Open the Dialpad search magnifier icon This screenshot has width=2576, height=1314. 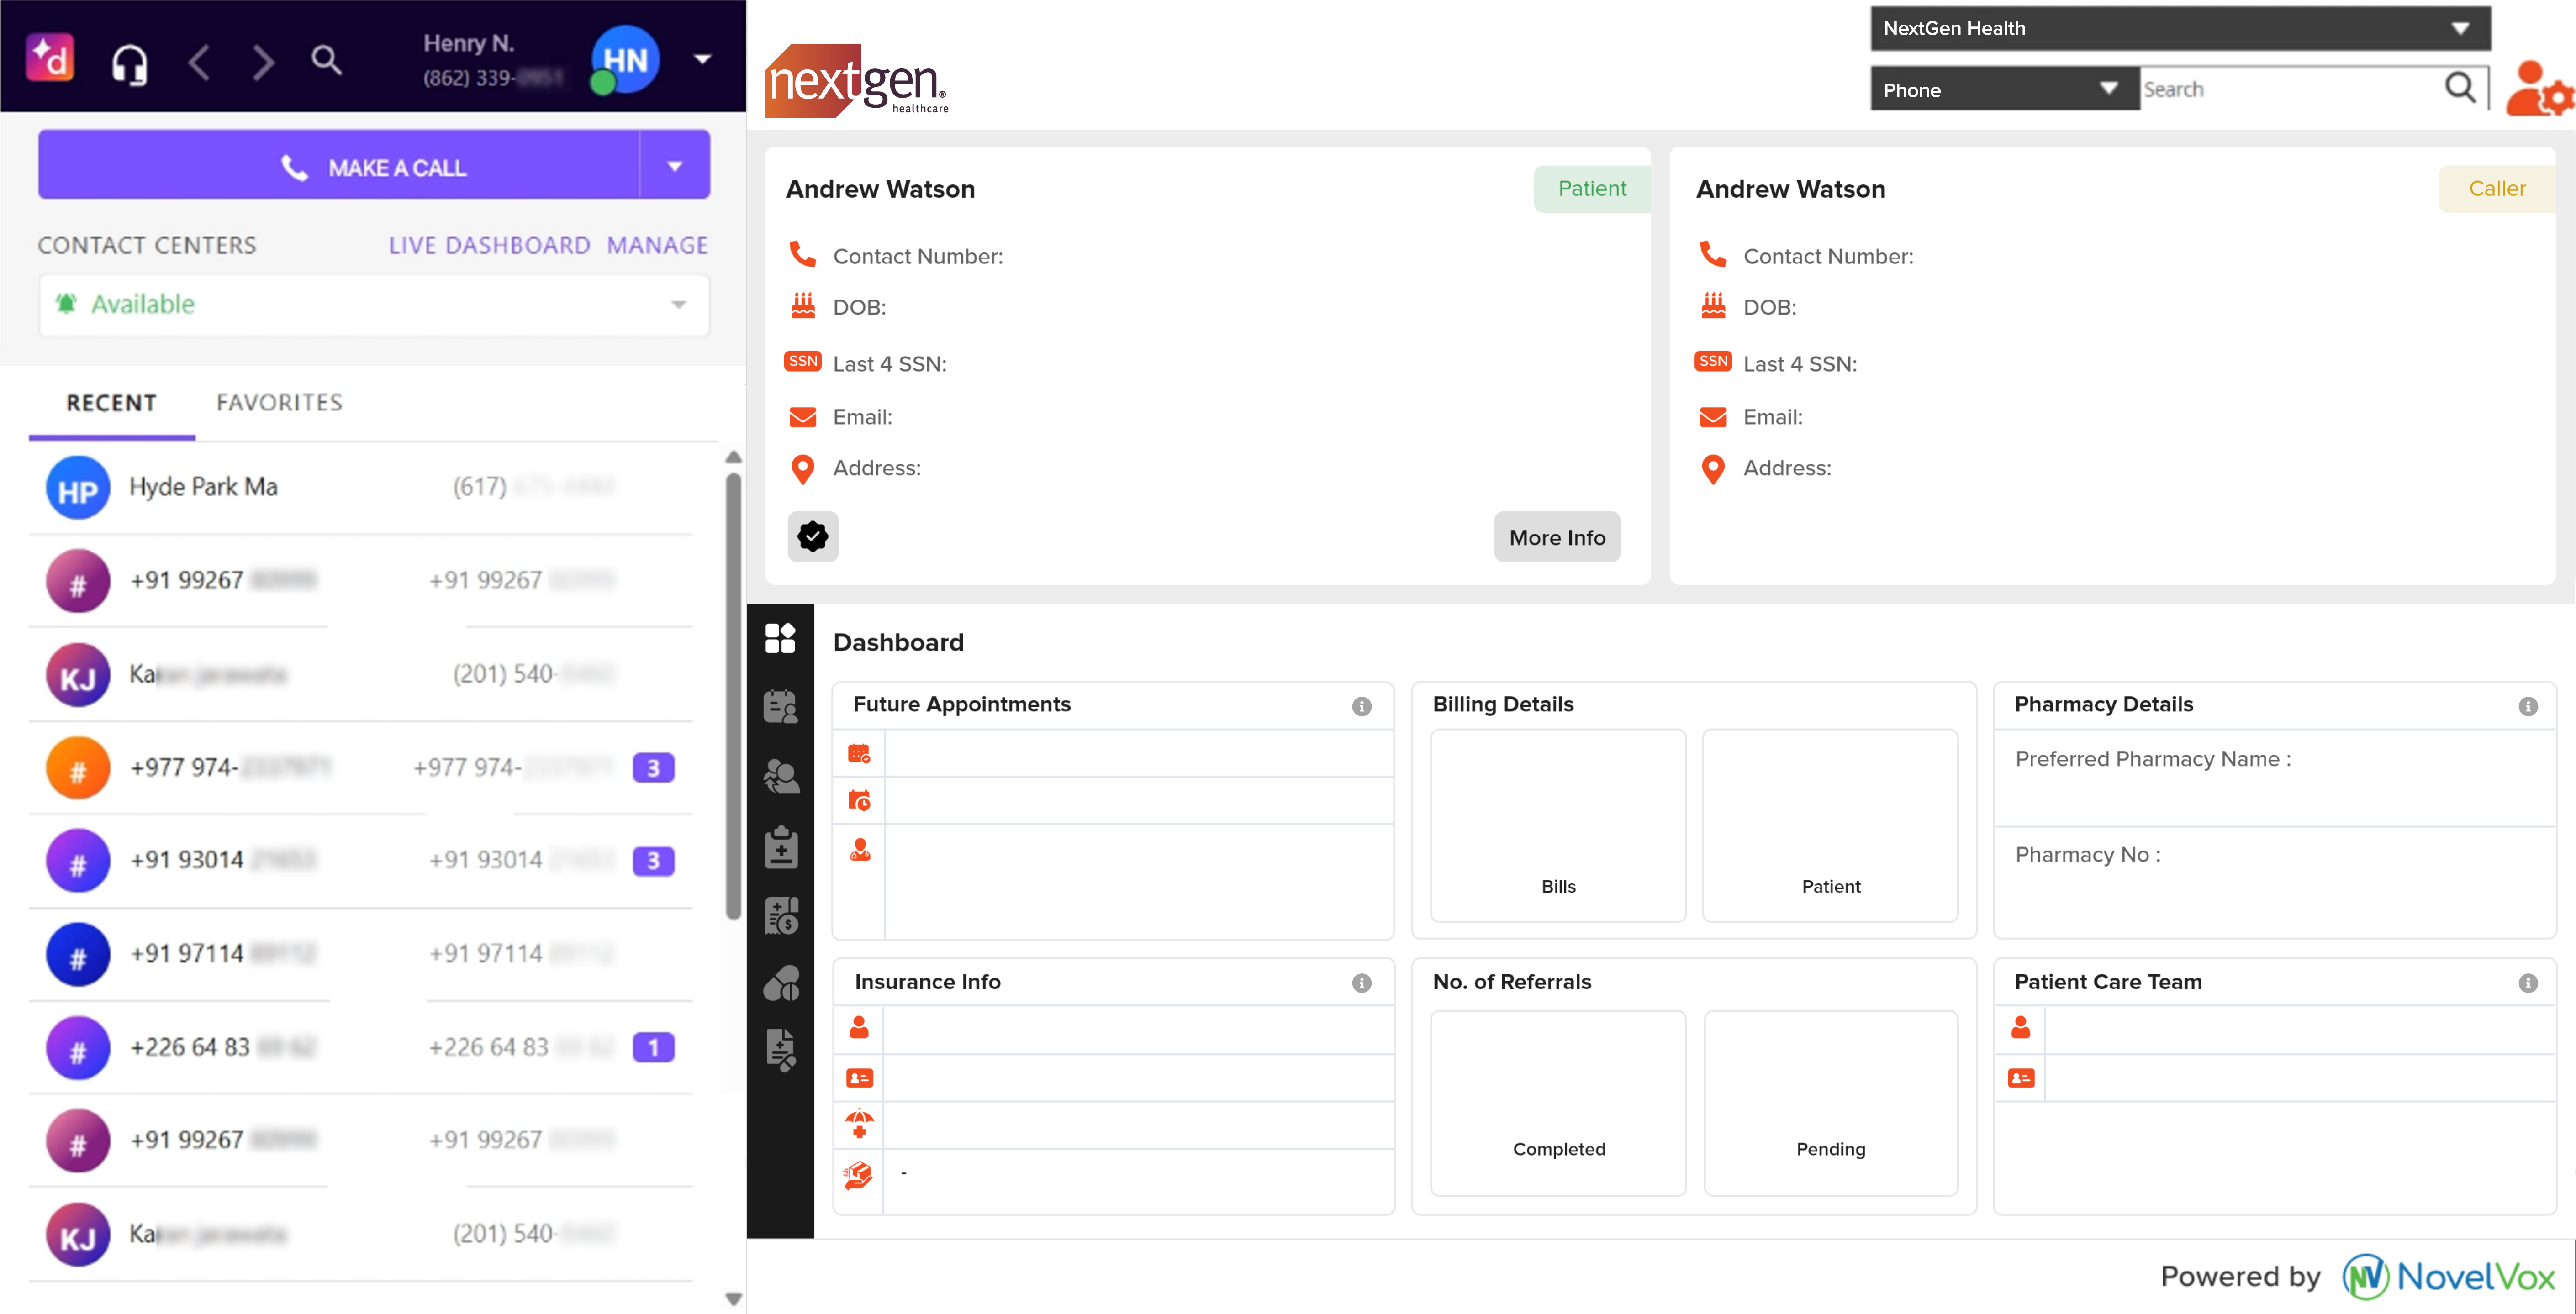(326, 60)
